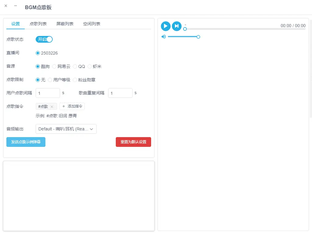Click the plus icon for 添加指令

64,106
